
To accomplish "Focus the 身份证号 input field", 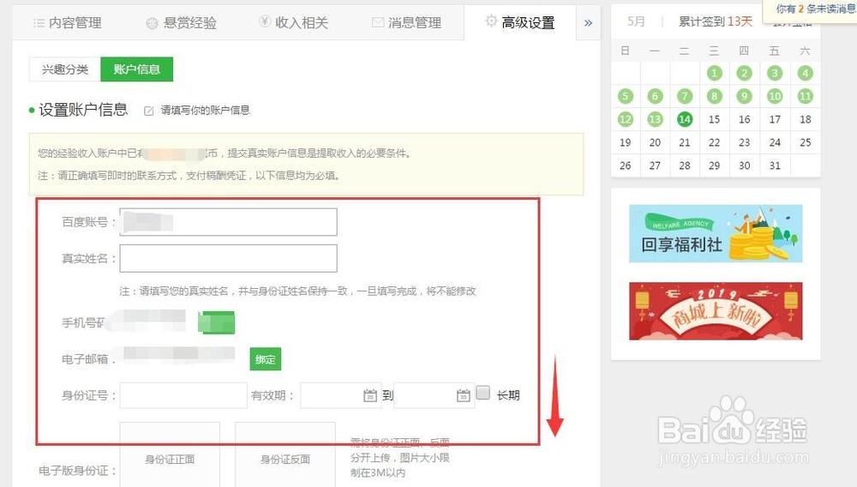I will click(x=183, y=395).
